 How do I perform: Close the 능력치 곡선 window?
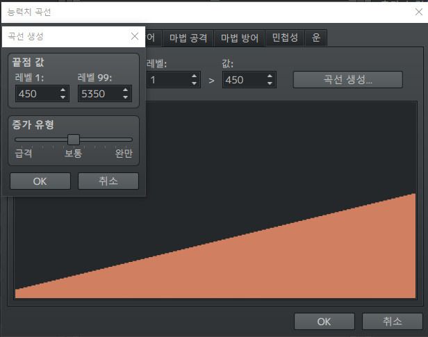tap(419, 12)
